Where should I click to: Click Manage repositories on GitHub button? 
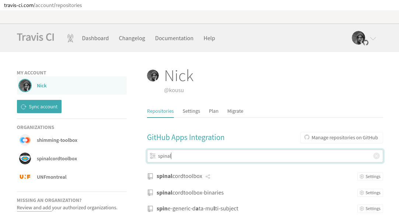342,137
